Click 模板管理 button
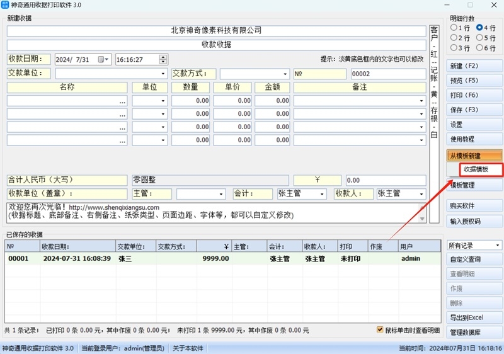 pyautogui.click(x=474, y=185)
